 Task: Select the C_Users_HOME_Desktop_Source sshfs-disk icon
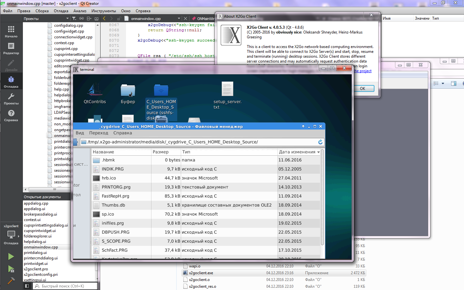click(161, 102)
